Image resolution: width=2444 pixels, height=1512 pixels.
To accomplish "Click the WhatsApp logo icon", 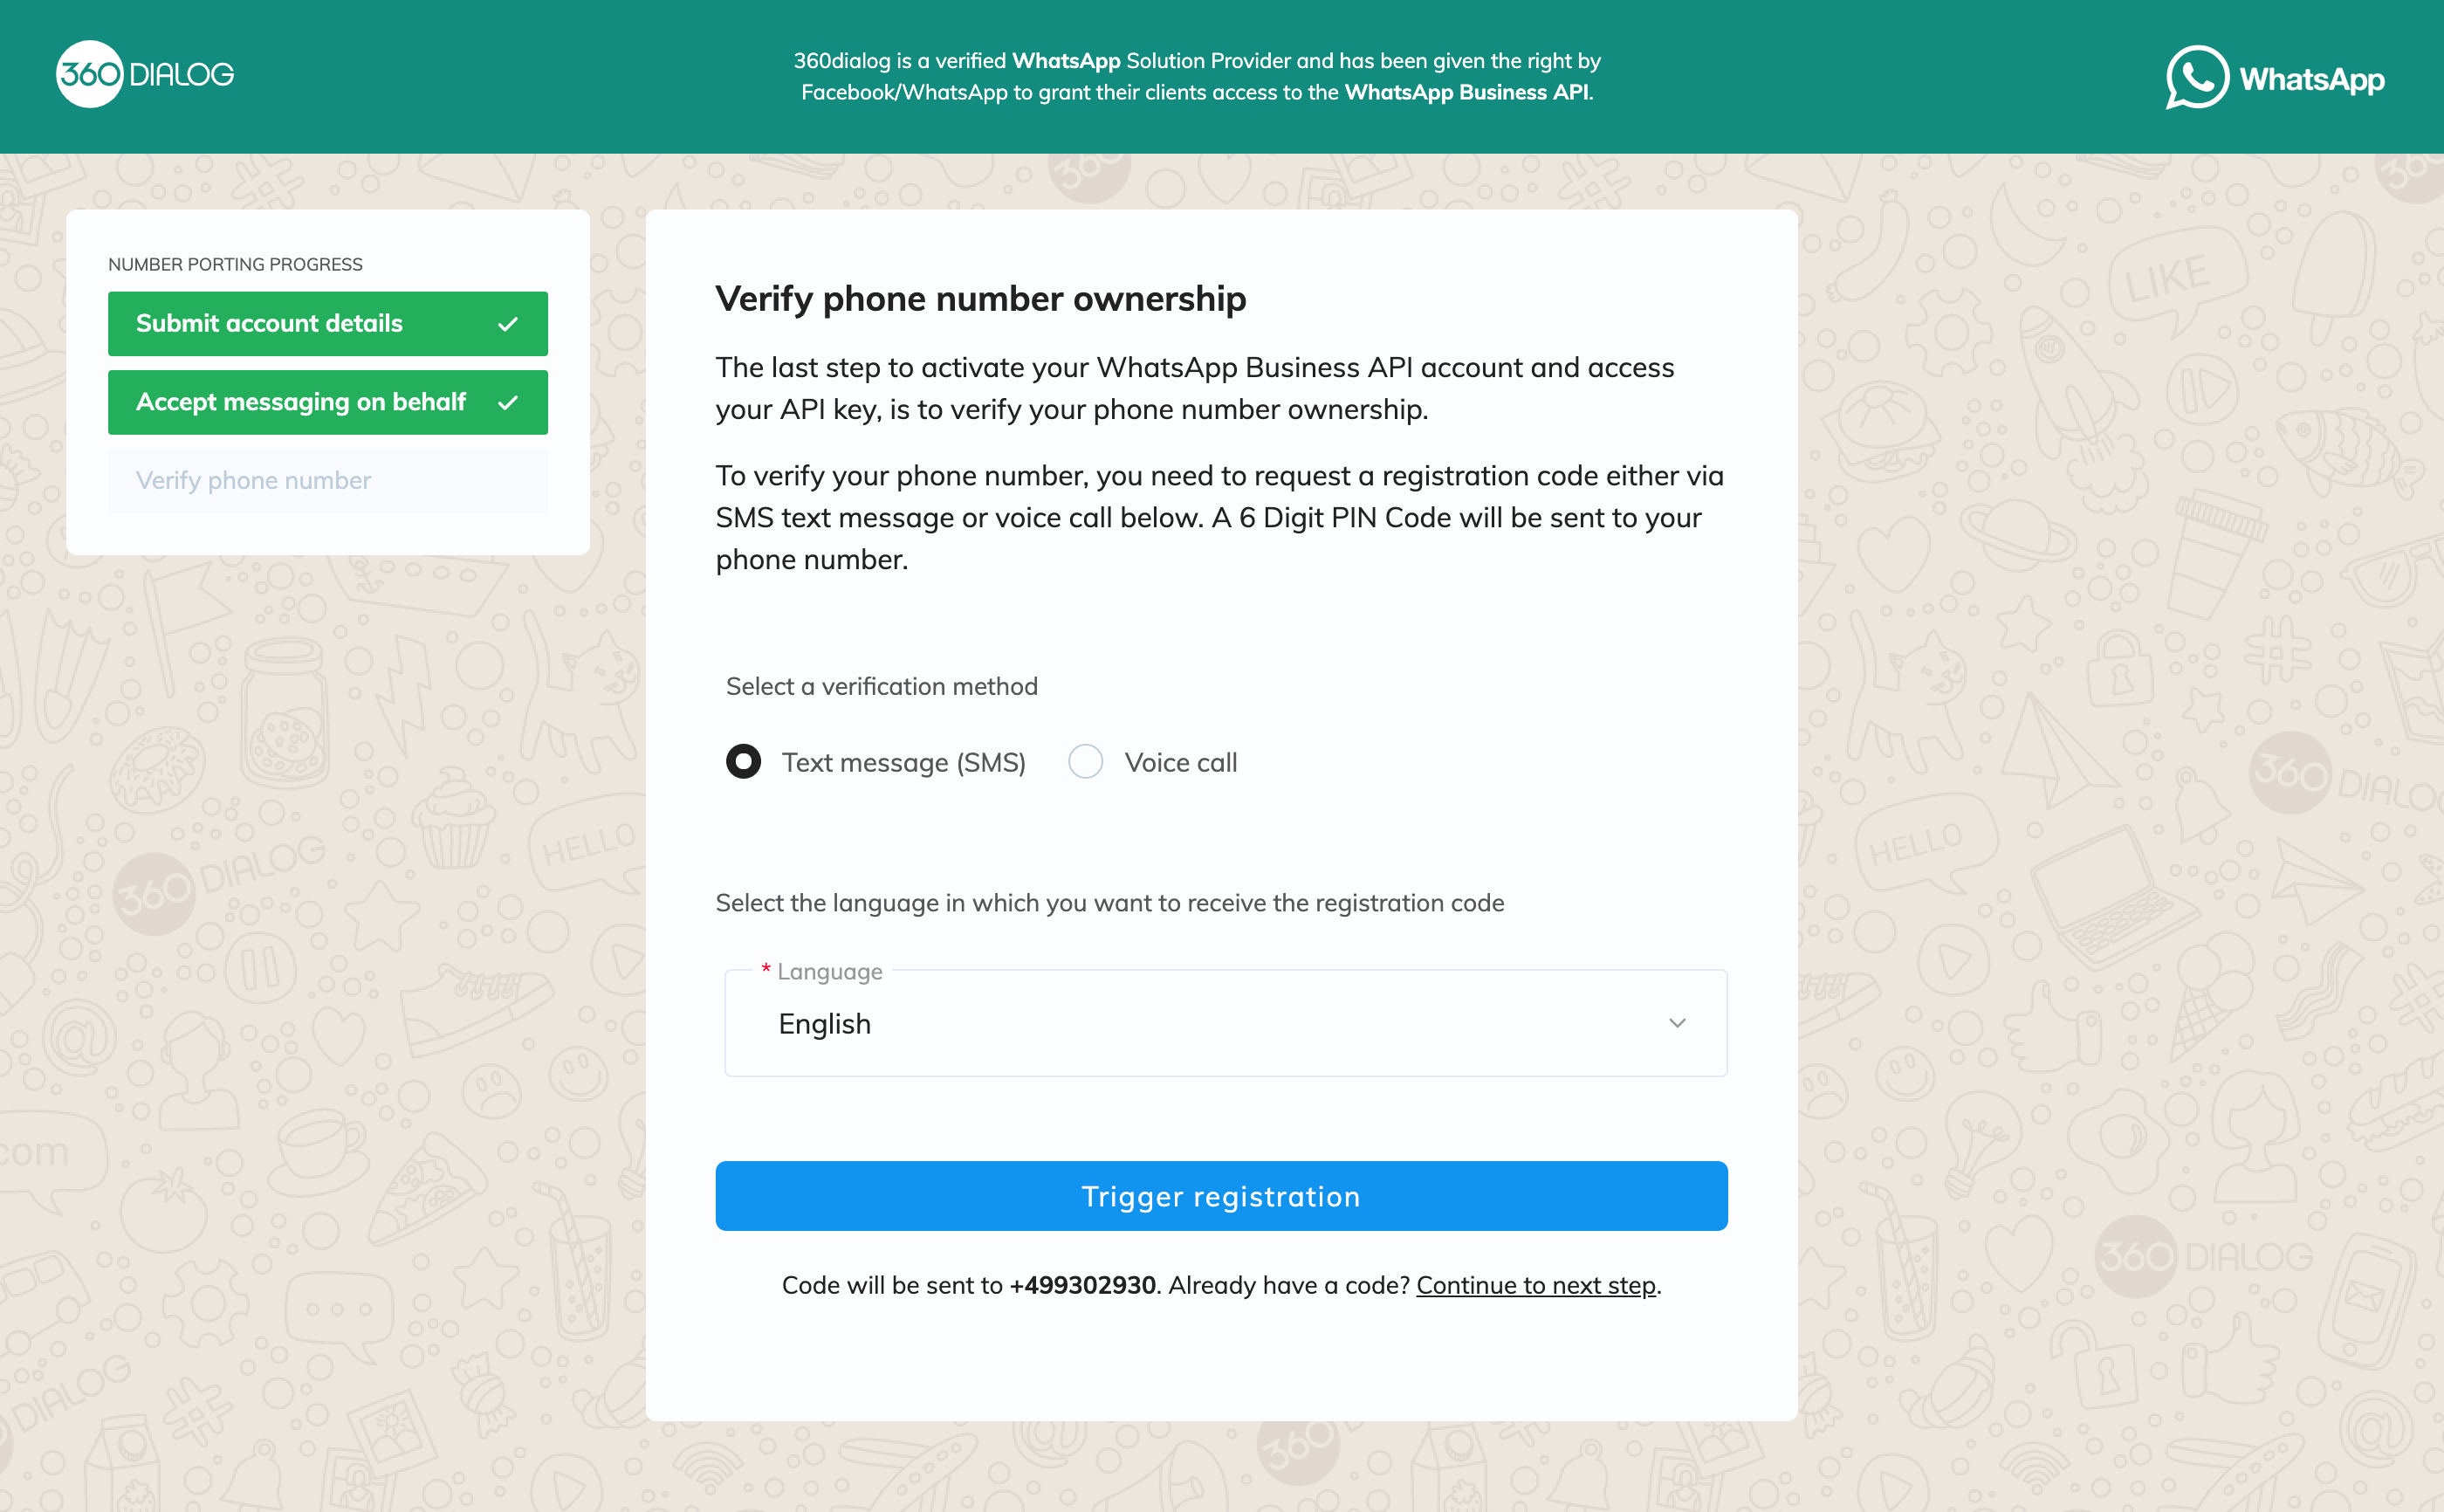I will click(2196, 77).
